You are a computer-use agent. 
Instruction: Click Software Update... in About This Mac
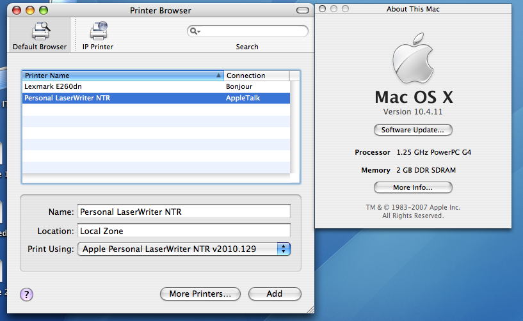tap(413, 130)
